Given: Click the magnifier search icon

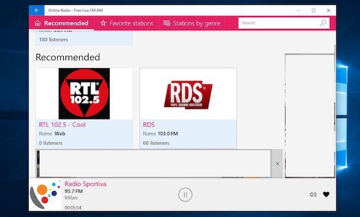Looking at the screenshot, I should pyautogui.click(x=323, y=23).
